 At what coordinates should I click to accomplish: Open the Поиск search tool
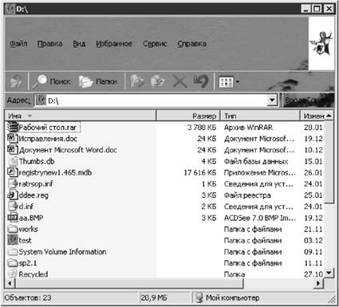[x=51, y=81]
